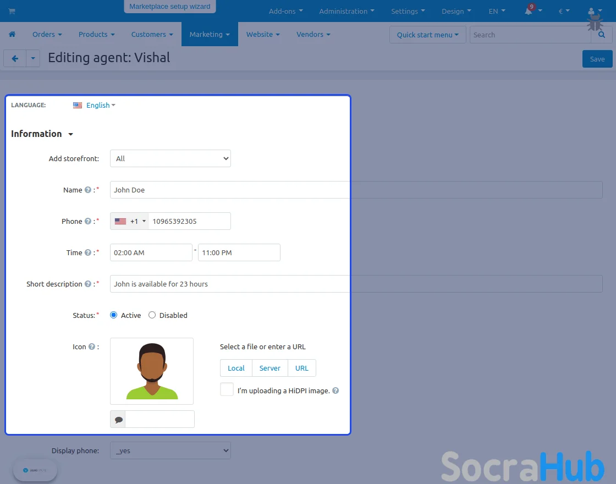Open the Design menu
The height and width of the screenshot is (484, 616).
coord(456,11)
